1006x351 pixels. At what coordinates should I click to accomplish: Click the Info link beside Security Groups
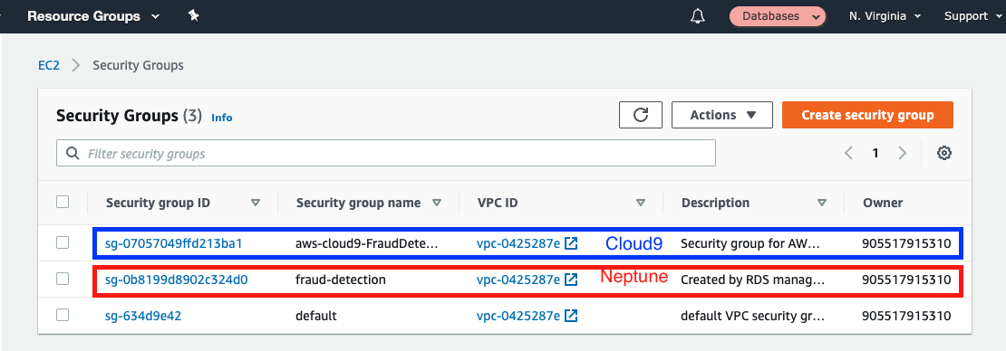pos(222,118)
